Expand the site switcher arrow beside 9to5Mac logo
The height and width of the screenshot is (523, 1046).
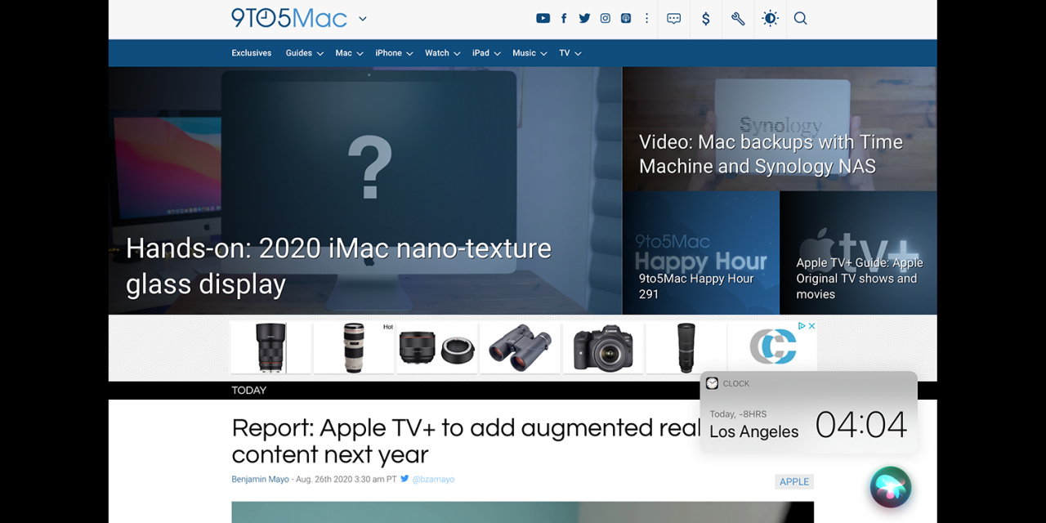click(363, 19)
